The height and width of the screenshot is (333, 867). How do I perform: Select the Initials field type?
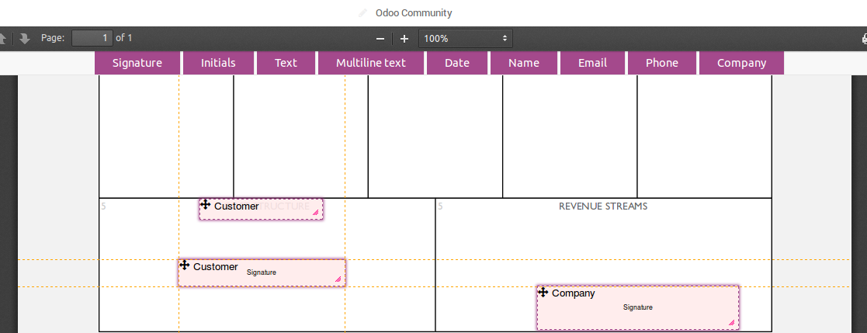coord(218,63)
